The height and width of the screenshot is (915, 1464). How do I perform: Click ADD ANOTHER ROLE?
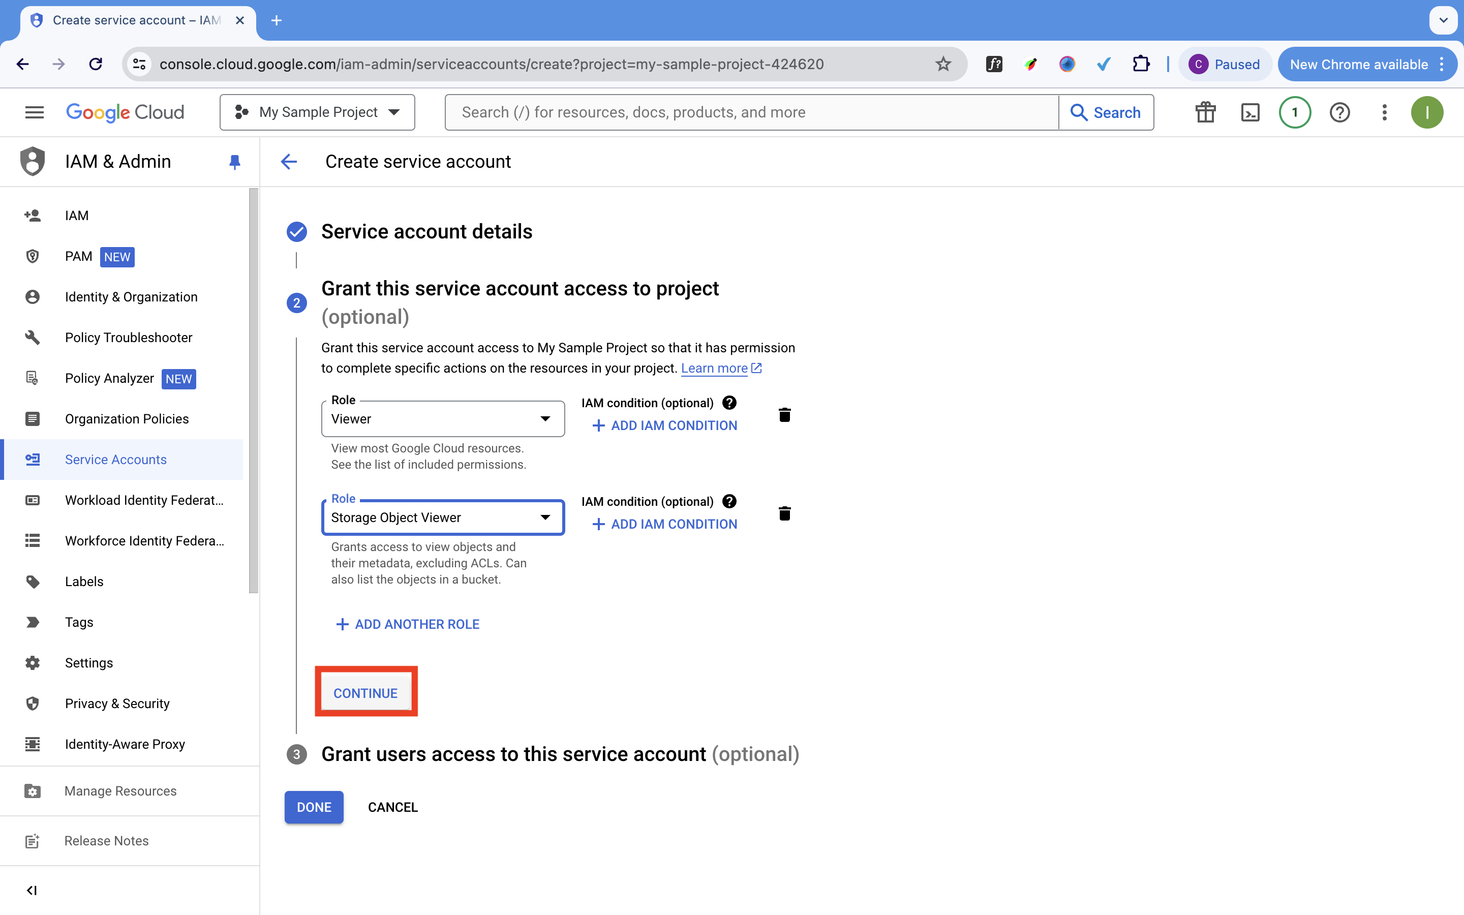pos(408,624)
